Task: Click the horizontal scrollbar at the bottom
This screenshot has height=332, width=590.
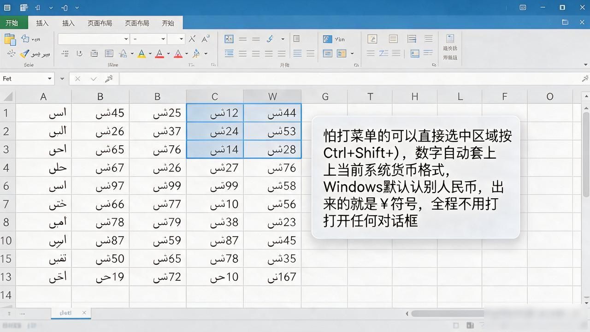Action: (x=447, y=314)
